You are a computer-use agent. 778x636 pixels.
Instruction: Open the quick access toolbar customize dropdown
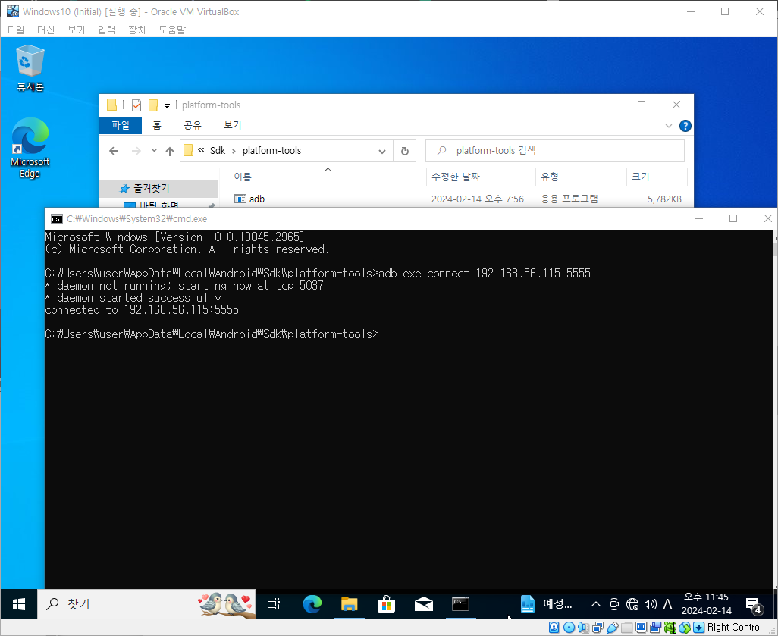pyautogui.click(x=168, y=105)
